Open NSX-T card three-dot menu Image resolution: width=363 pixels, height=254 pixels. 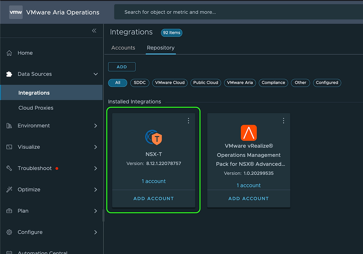188,120
